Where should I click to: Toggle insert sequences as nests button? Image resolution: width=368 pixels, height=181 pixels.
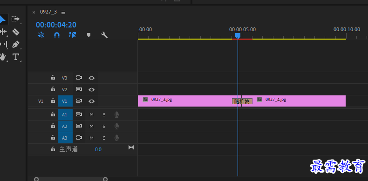pyautogui.click(x=41, y=35)
